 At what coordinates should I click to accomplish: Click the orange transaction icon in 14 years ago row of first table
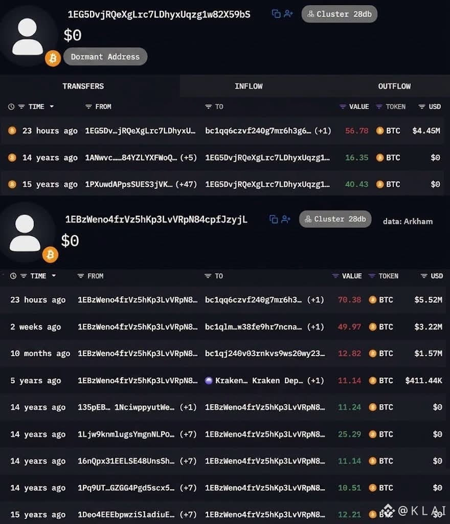(x=12, y=157)
